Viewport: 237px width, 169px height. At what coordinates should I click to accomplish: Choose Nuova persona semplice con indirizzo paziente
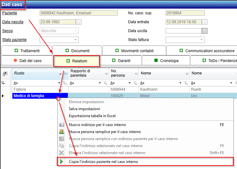pyautogui.click(x=145, y=139)
